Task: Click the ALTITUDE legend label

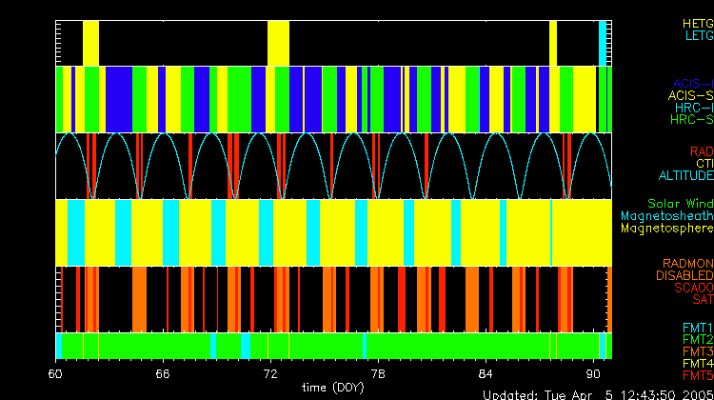Action: tap(685, 176)
